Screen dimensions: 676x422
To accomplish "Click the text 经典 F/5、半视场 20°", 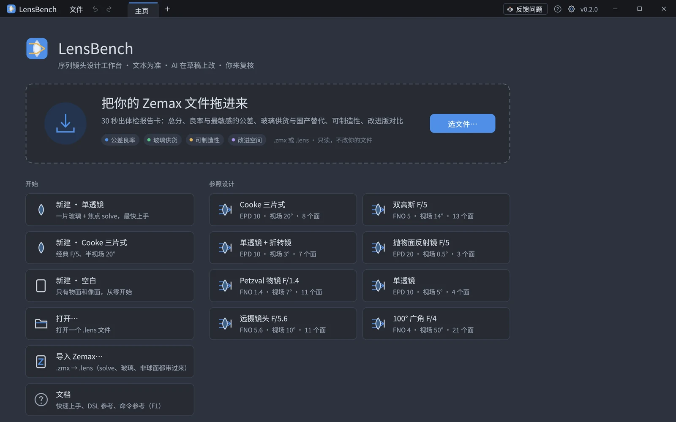I will point(85,254).
